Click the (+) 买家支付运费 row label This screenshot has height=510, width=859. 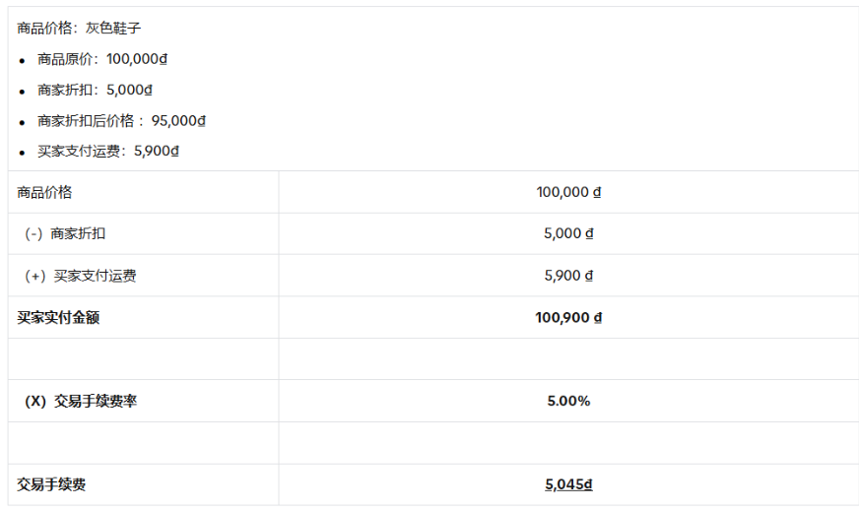tap(81, 276)
